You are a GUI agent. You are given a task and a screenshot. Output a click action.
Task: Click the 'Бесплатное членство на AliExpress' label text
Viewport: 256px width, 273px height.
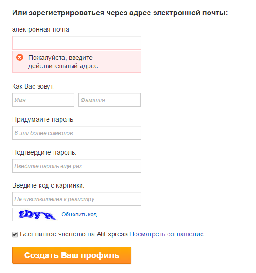[74, 234]
